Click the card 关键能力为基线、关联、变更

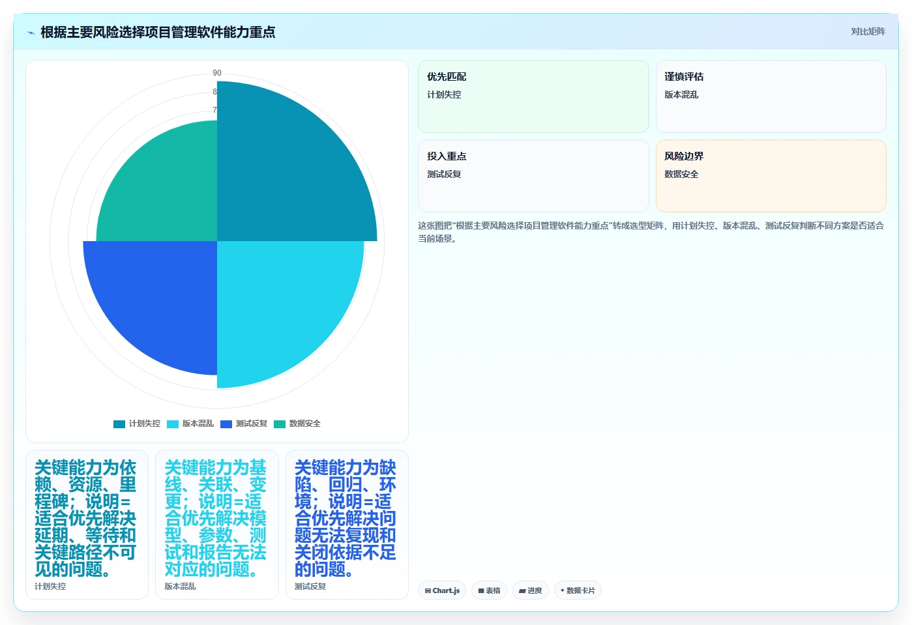[x=217, y=525]
